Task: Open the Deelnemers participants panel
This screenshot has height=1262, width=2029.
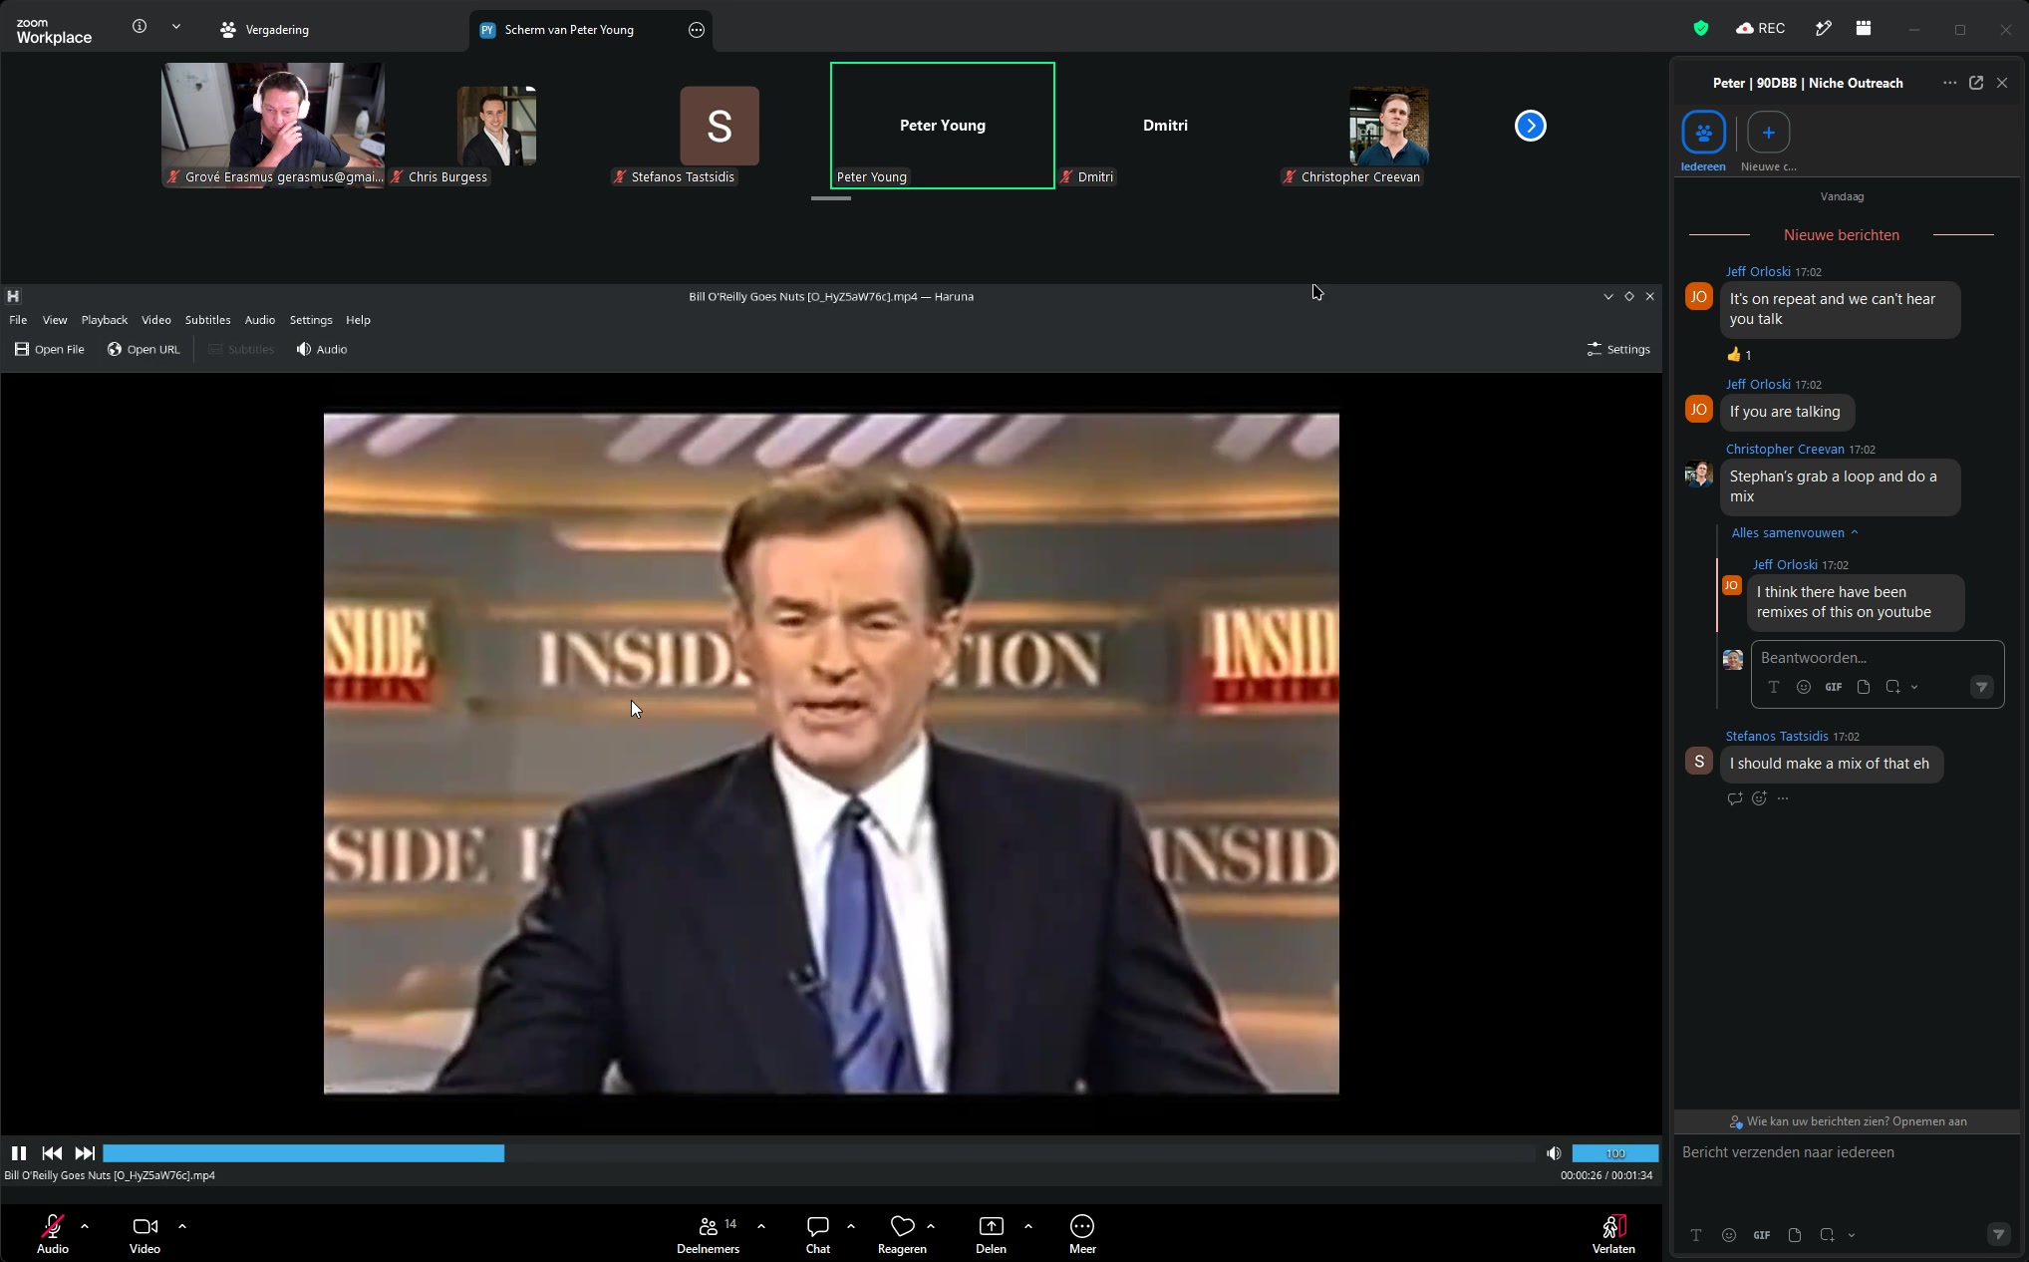Action: 709,1234
